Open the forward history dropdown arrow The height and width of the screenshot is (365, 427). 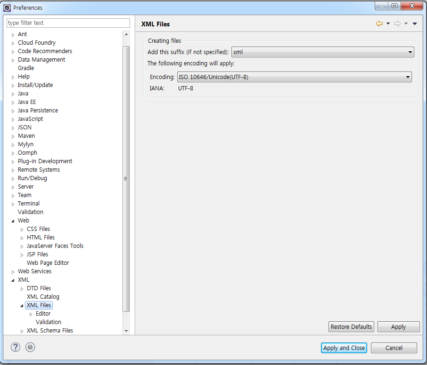(x=406, y=24)
